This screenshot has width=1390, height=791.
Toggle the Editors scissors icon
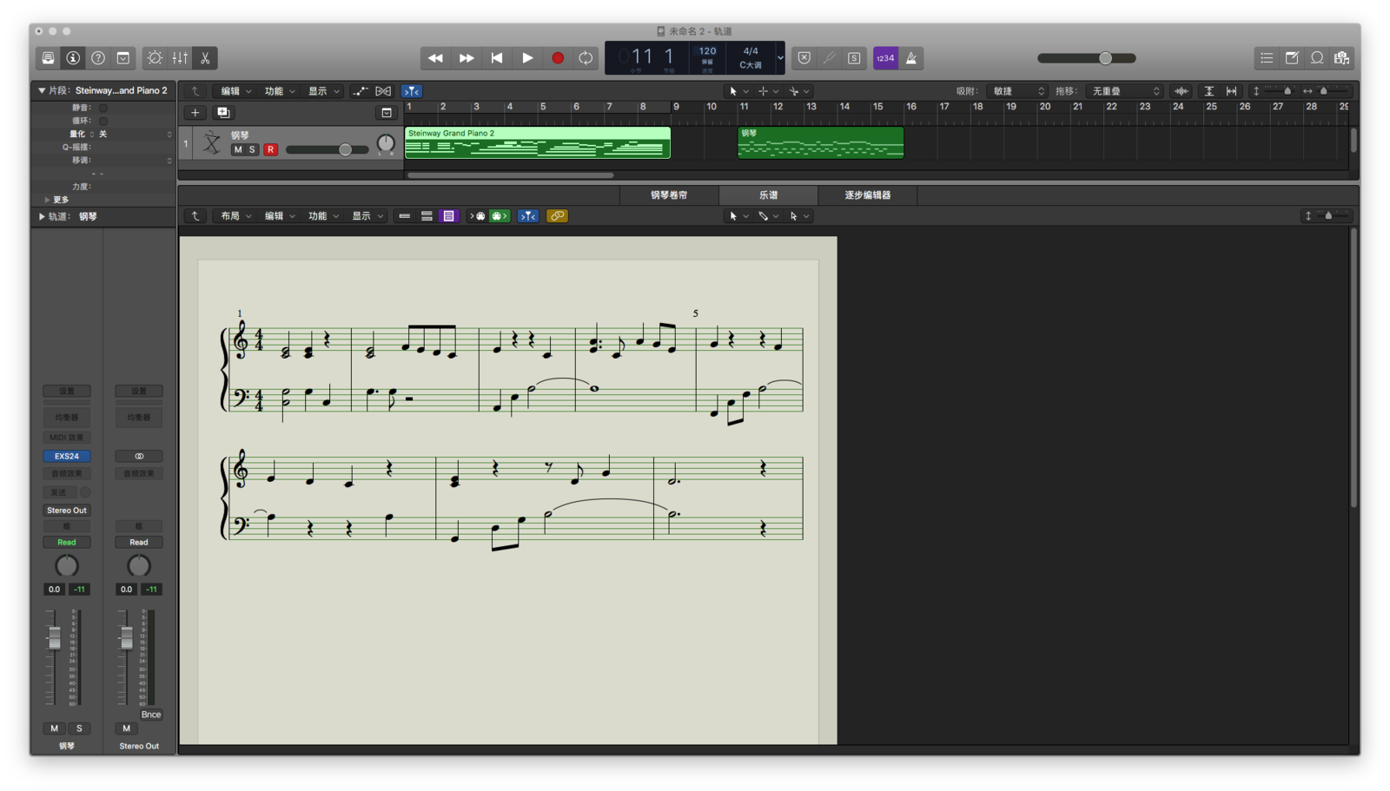[205, 58]
